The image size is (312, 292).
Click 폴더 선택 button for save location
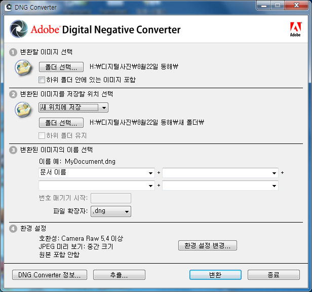tap(61, 123)
